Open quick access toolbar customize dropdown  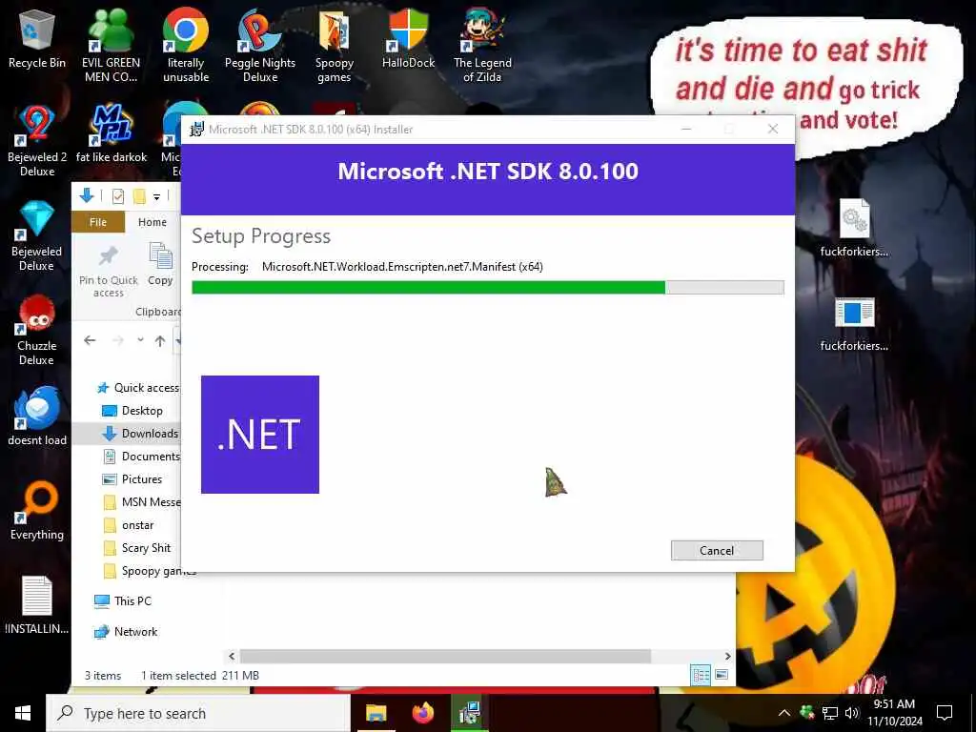[x=157, y=197]
